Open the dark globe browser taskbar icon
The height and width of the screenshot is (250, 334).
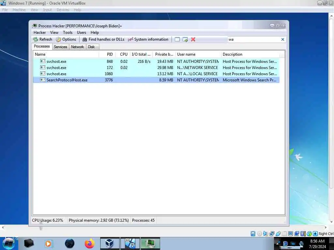70,243
